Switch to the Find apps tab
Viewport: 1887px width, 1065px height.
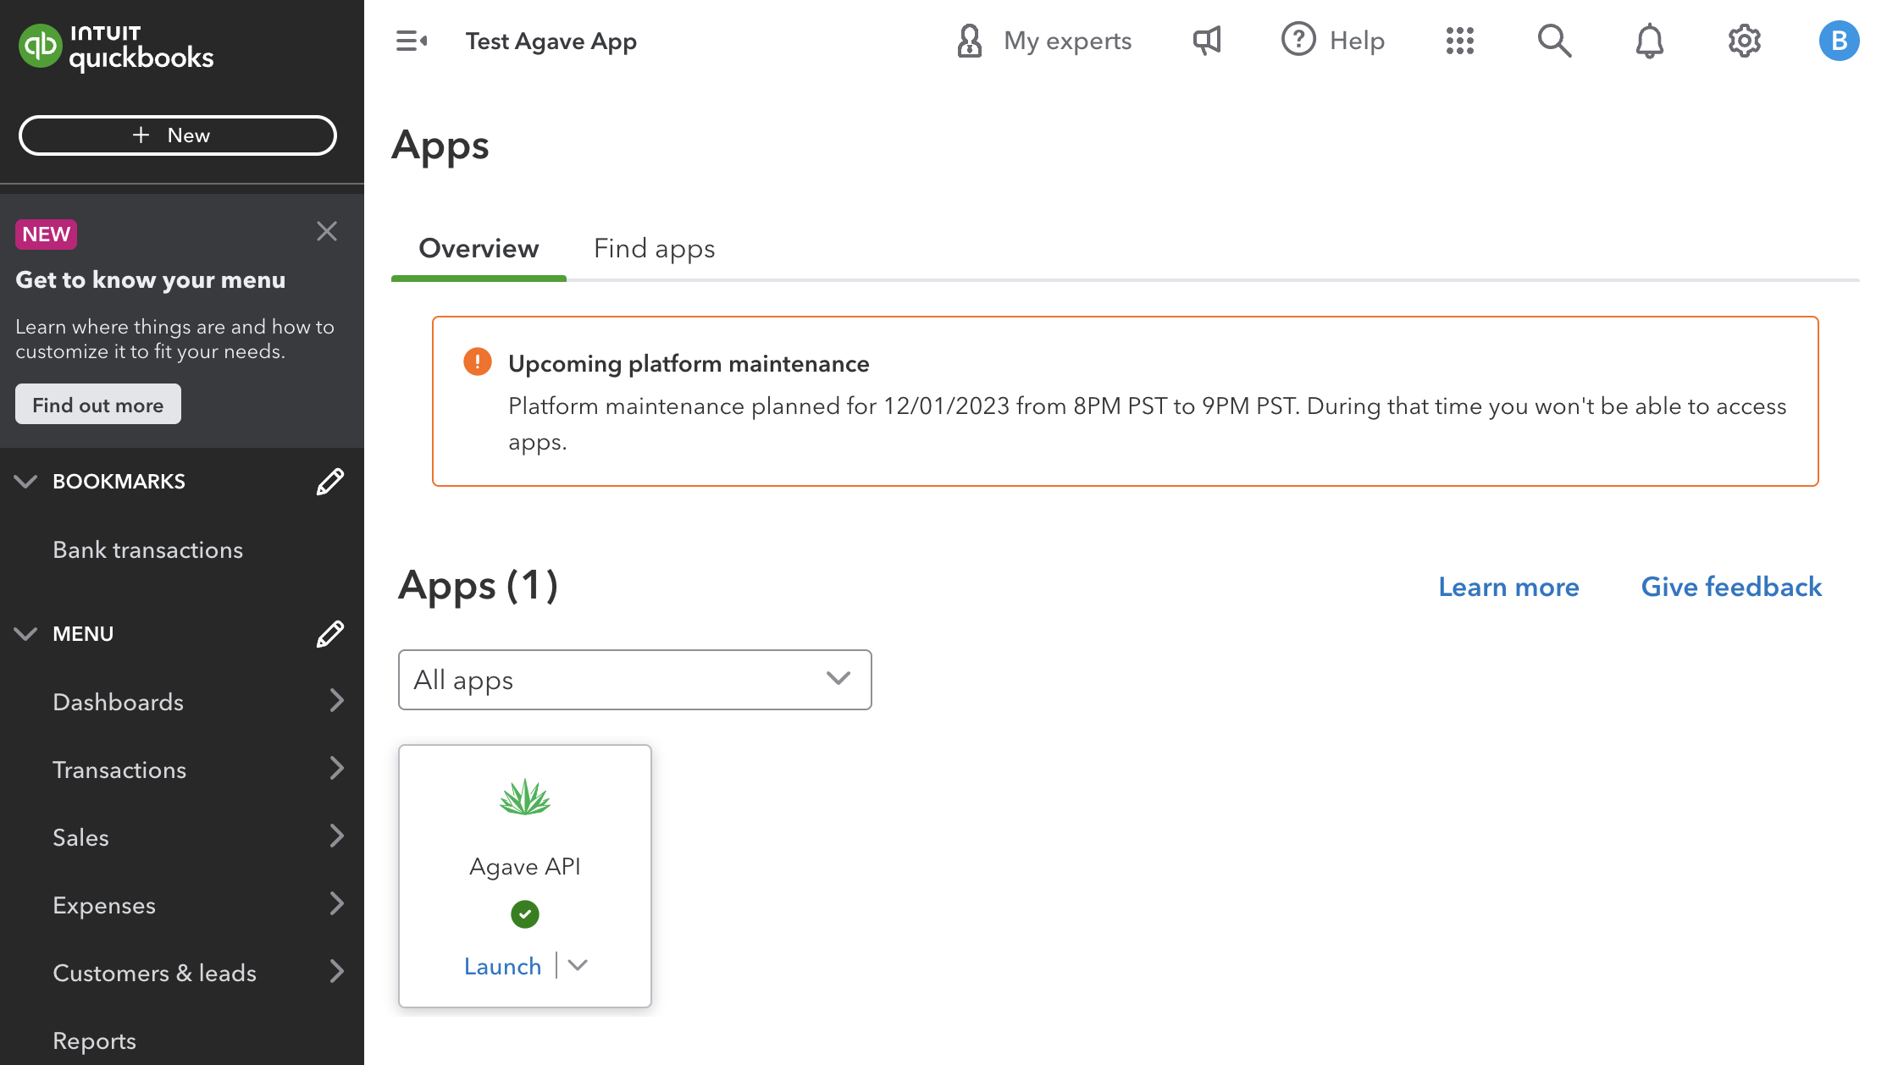click(655, 248)
